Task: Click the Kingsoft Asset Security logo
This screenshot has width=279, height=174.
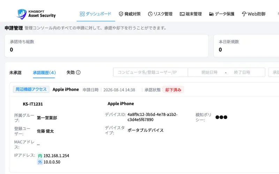Action: [x=36, y=14]
